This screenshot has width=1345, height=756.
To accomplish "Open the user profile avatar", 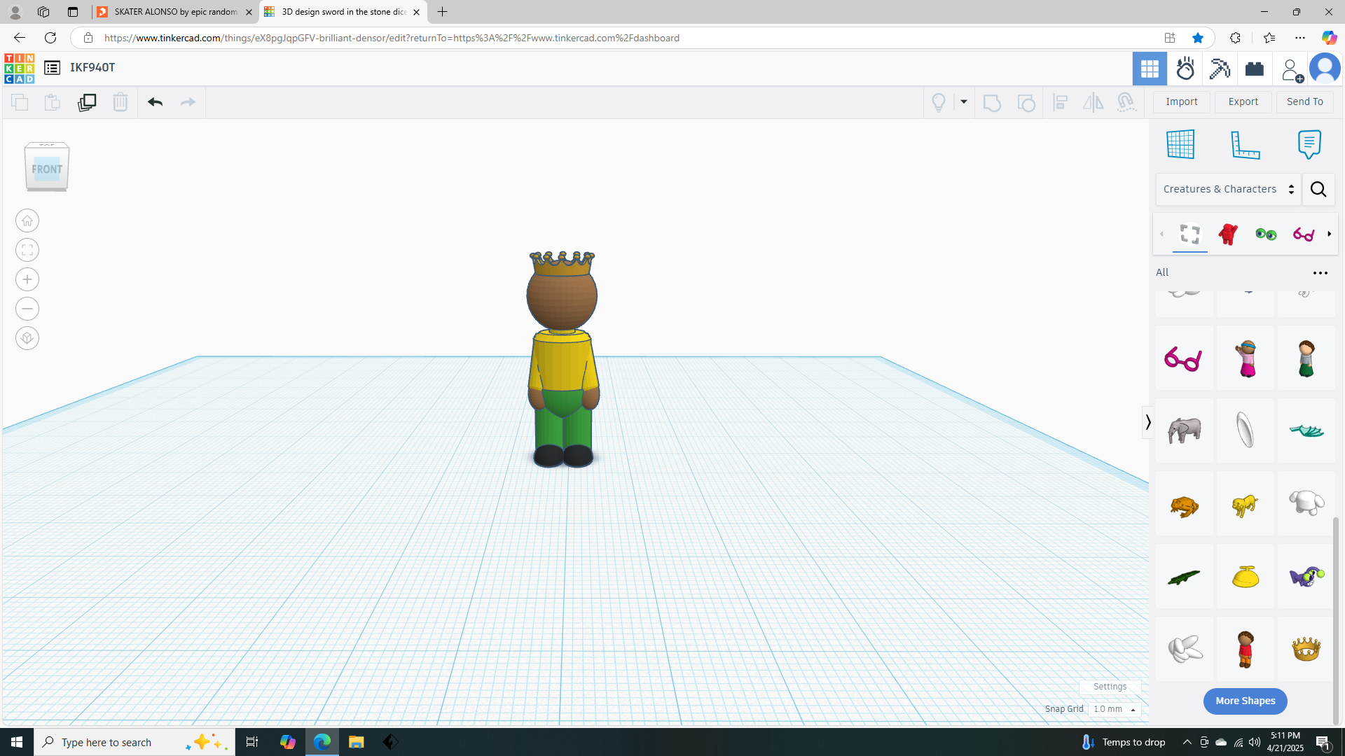I will click(x=1325, y=69).
